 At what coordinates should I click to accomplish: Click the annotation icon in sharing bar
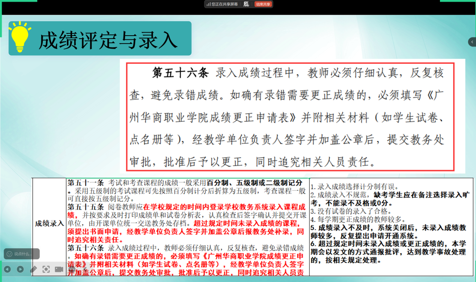pyautogui.click(x=246, y=4)
